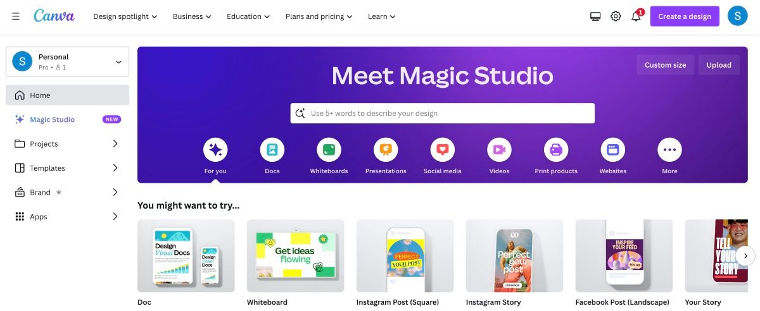Viewport: 760px width, 311px height.
Task: Open the notifications bell
Action: coord(636,16)
